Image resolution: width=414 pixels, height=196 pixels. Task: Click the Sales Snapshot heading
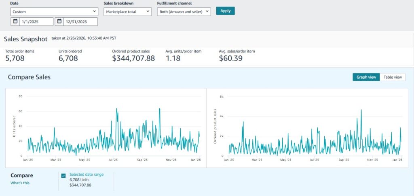point(26,39)
